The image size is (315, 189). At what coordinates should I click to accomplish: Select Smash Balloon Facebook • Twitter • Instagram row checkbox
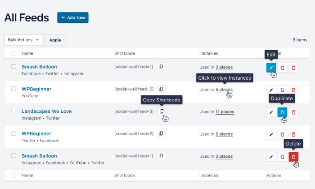13,66
